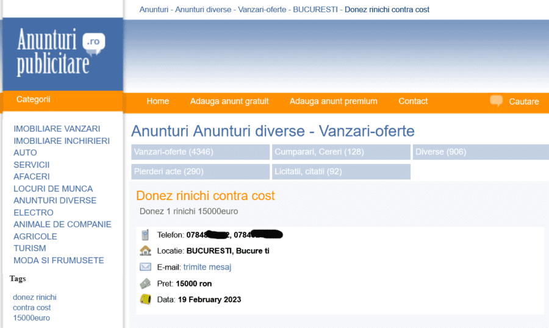Click the phone icon beside Telefon
Image resolution: width=549 pixels, height=328 pixels.
tap(145, 235)
